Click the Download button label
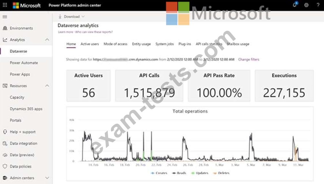Screen dimensions: 324x184 tap(72, 16)
